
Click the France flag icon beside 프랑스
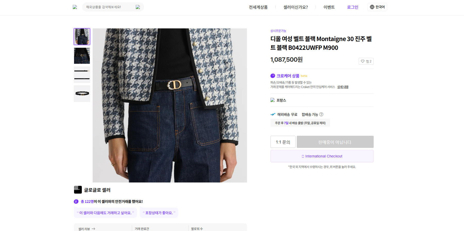(273, 100)
